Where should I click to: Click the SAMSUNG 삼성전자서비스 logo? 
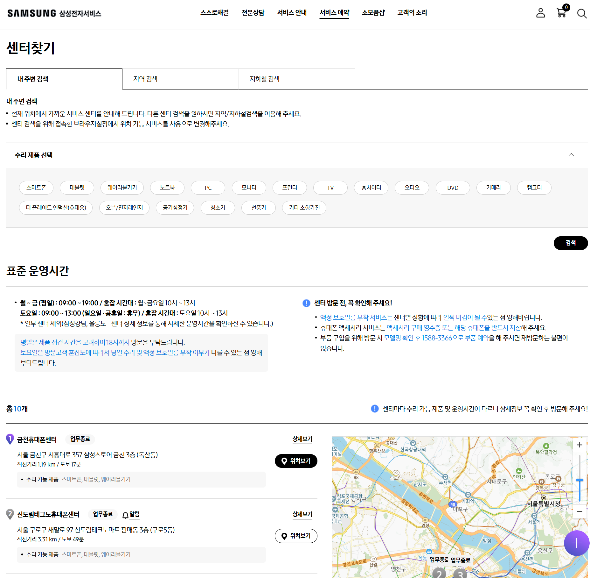point(54,13)
